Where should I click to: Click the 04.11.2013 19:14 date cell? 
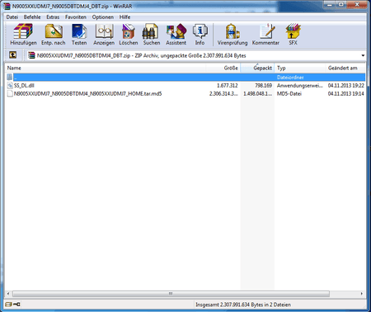click(346, 94)
